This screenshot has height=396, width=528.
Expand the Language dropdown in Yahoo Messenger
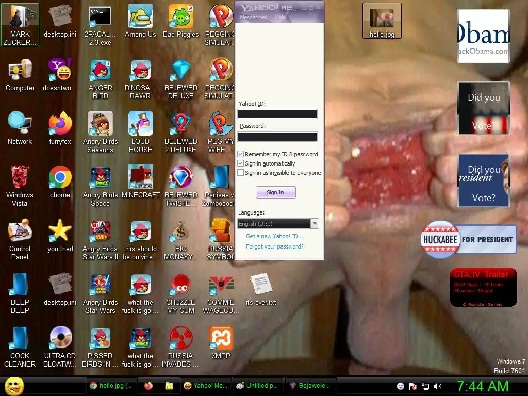click(x=315, y=224)
